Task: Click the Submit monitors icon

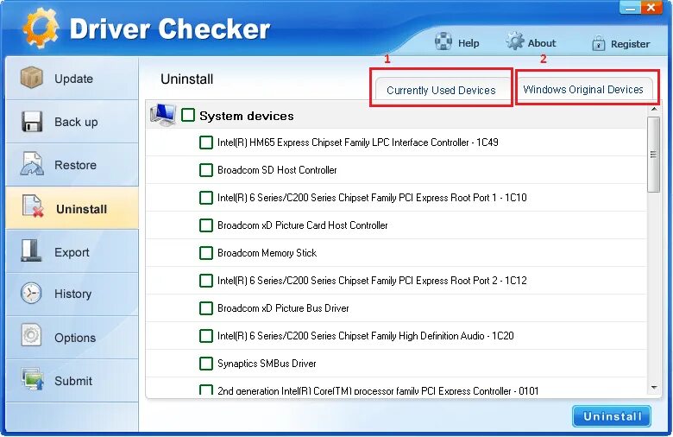Action: click(x=33, y=378)
